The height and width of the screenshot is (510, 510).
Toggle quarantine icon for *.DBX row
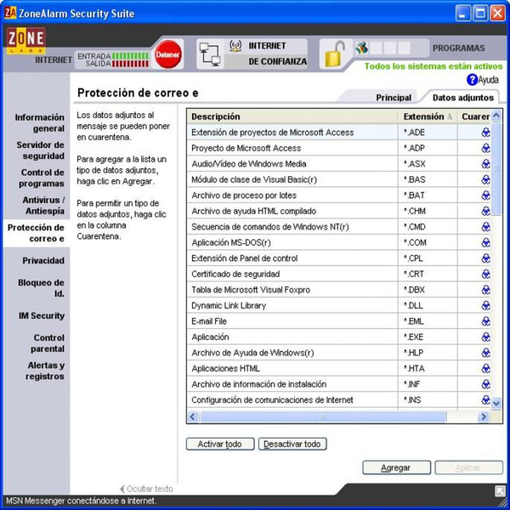[x=485, y=290]
